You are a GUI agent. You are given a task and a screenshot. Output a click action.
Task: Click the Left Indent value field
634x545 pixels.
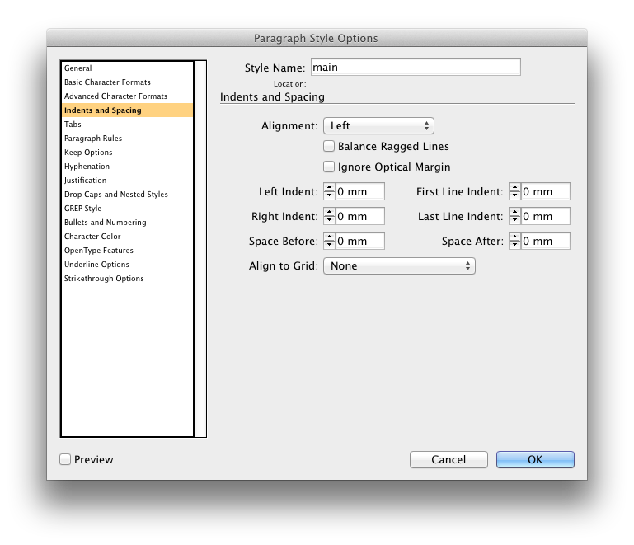click(359, 191)
